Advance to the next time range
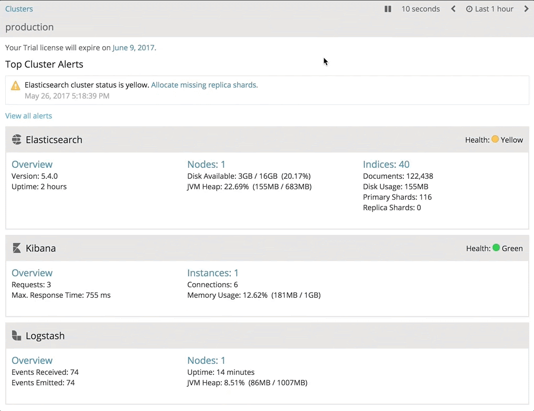Screen dimensions: 534x411 [x=526, y=9]
